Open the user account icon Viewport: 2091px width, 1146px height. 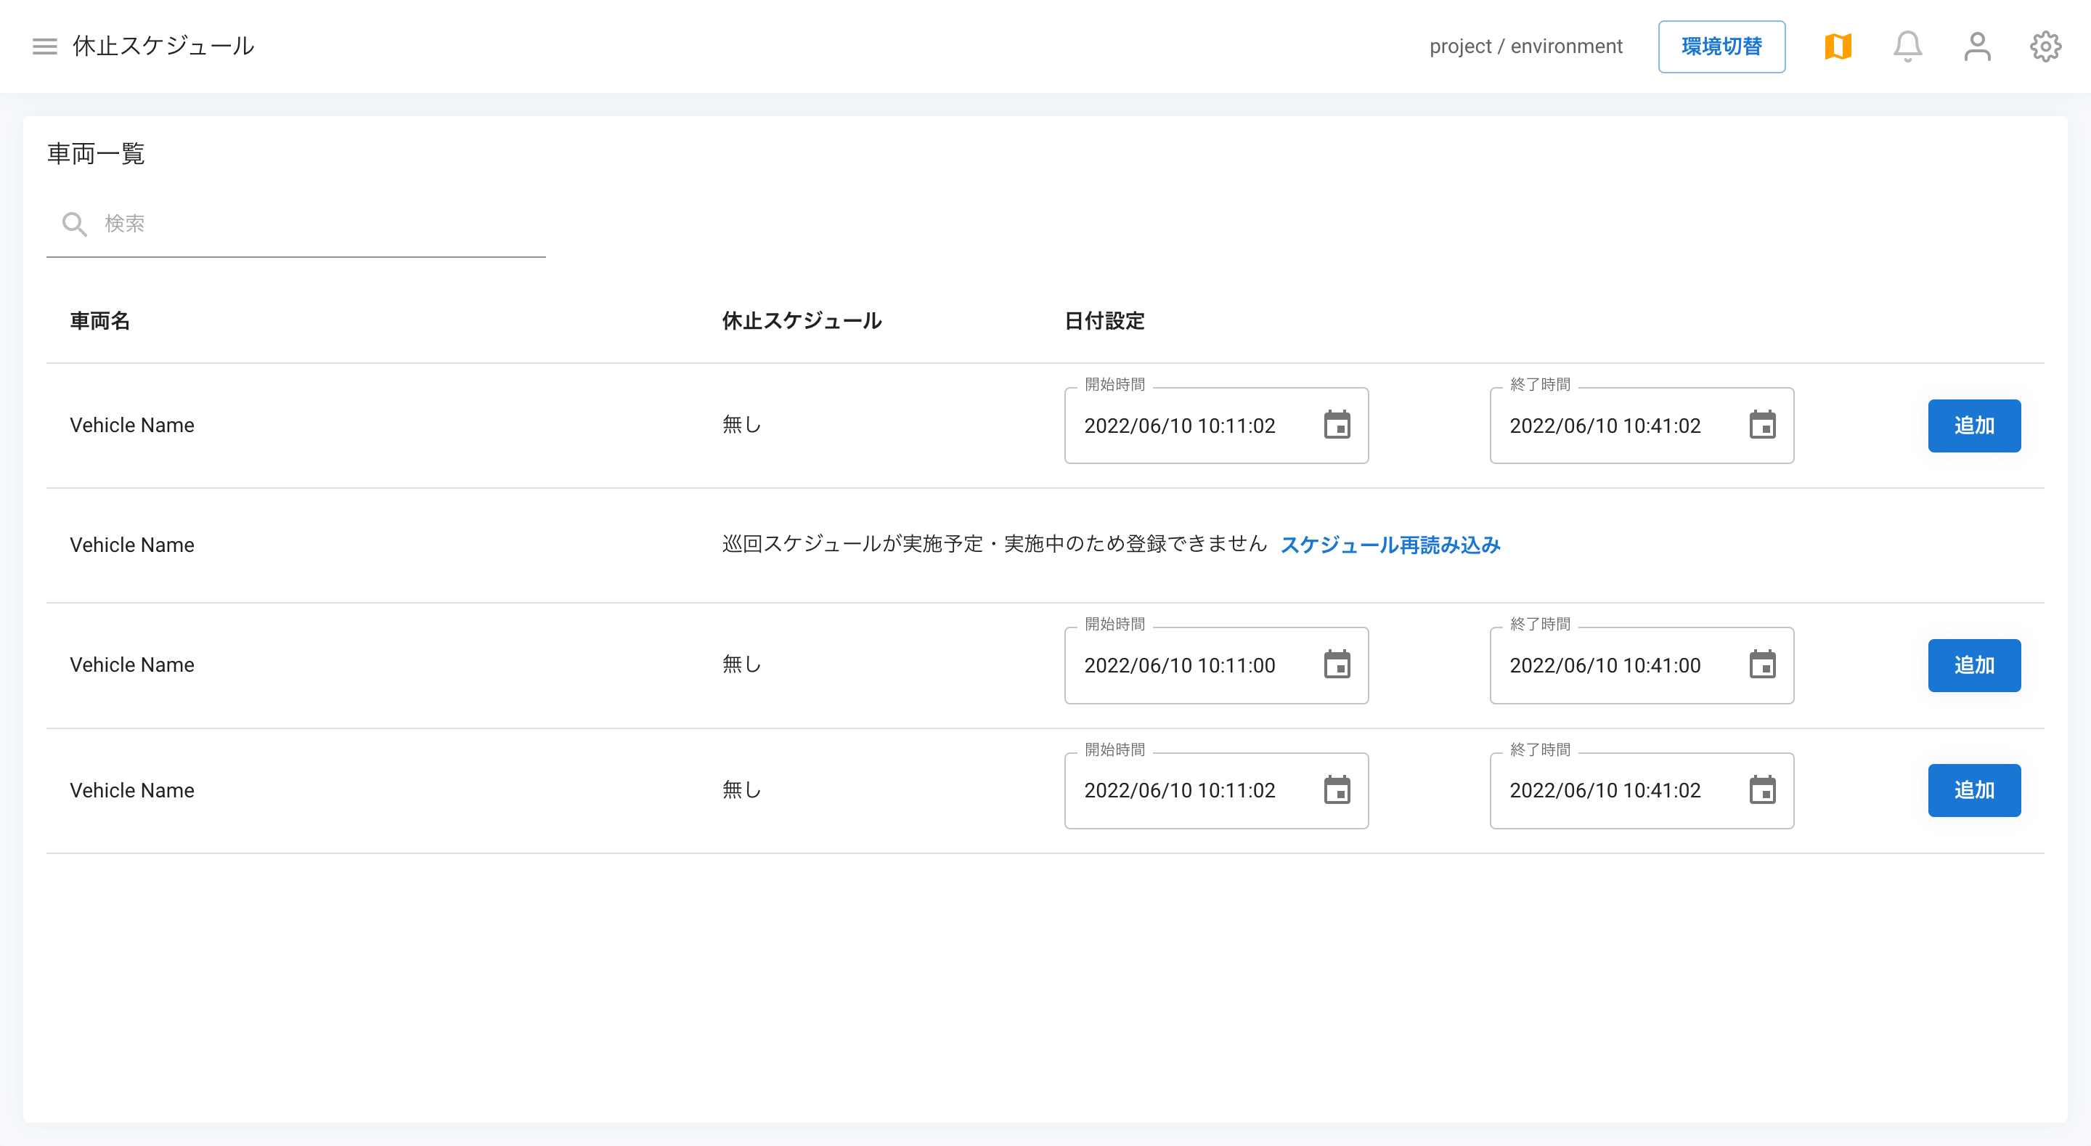[x=1976, y=46]
